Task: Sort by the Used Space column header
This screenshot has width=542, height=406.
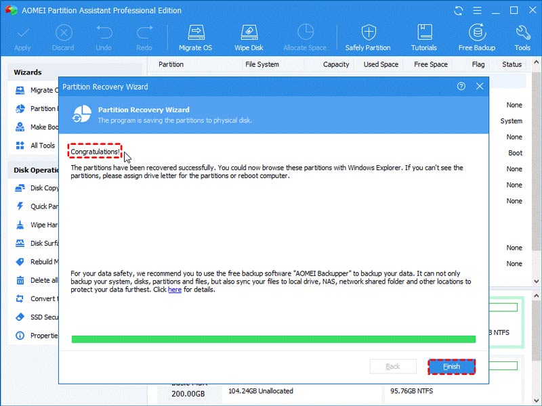Action: 381,64
